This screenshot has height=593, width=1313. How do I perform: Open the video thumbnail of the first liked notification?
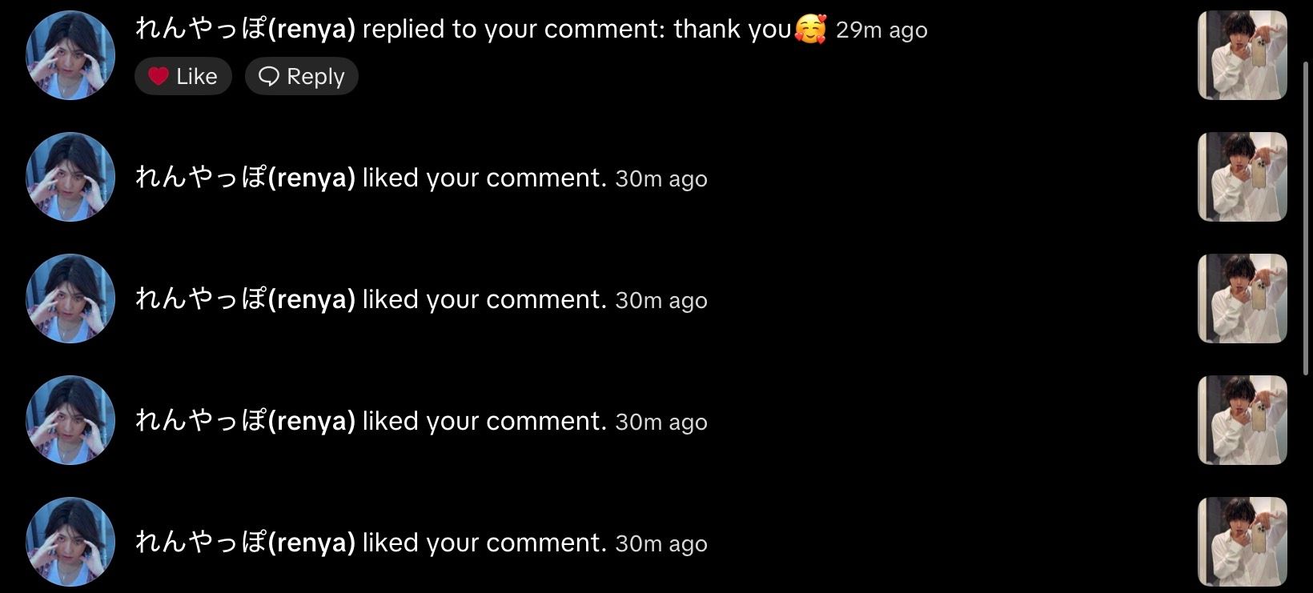coord(1242,177)
